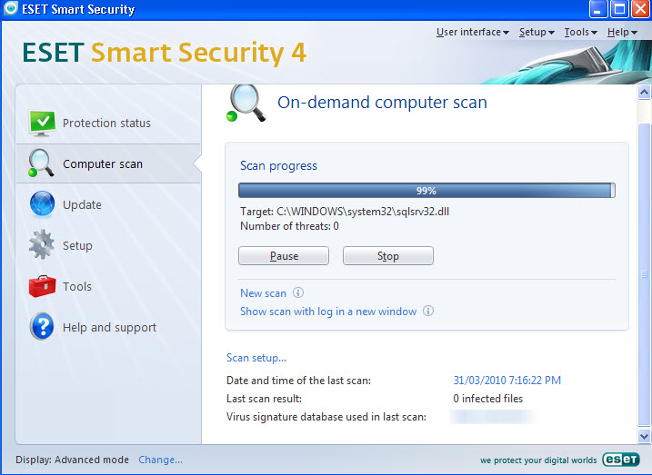This screenshot has width=652, height=475.
Task: Open the Tools dropdown menu in top bar
Action: pos(580,32)
